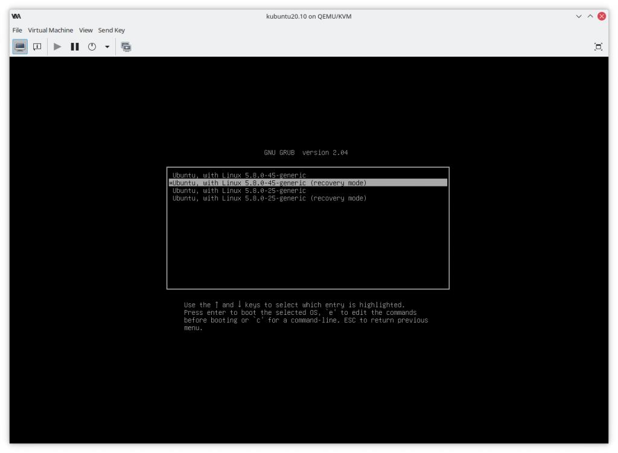The height and width of the screenshot is (453, 618).
Task: Select highlighted 5.8.0-45-generic (recovery mode) entry
Action: [308, 183]
